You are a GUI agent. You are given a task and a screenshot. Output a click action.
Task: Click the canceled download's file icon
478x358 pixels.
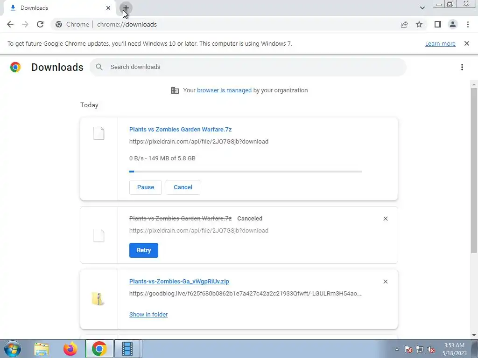(99, 236)
